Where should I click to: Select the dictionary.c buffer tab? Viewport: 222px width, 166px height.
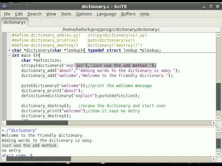tap(15, 23)
